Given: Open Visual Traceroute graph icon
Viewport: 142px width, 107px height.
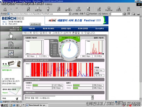Looking at the screenshot, I should (x=11, y=53).
